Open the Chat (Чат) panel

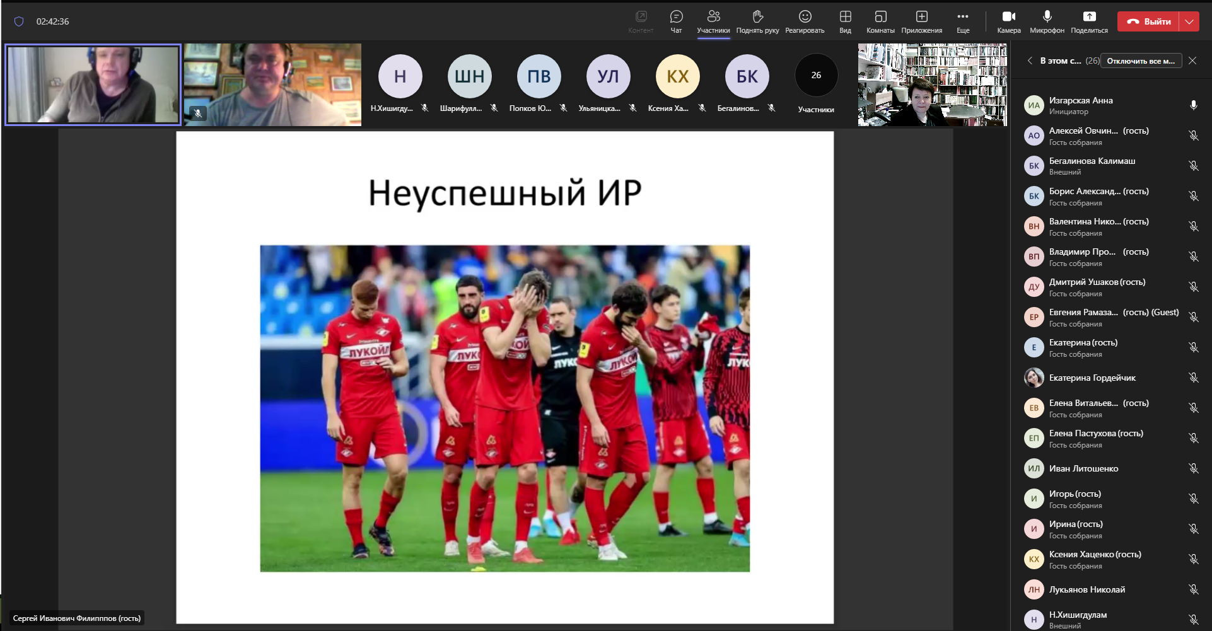pyautogui.click(x=676, y=21)
